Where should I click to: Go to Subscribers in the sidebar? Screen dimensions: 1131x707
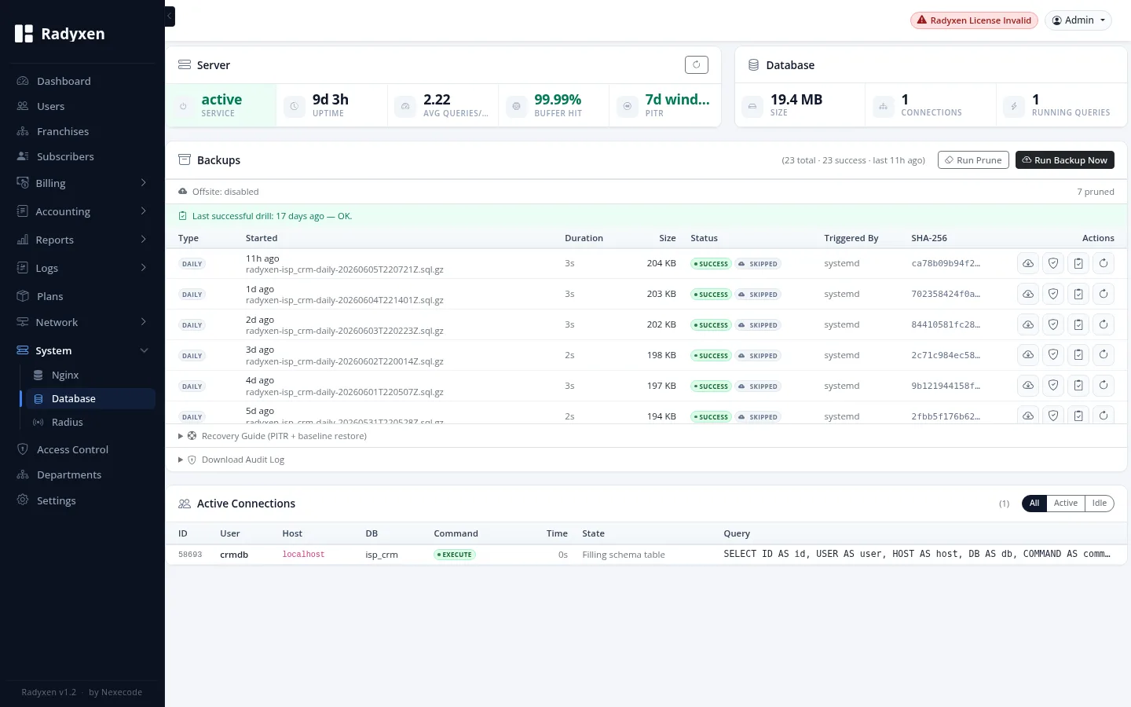coord(82,156)
